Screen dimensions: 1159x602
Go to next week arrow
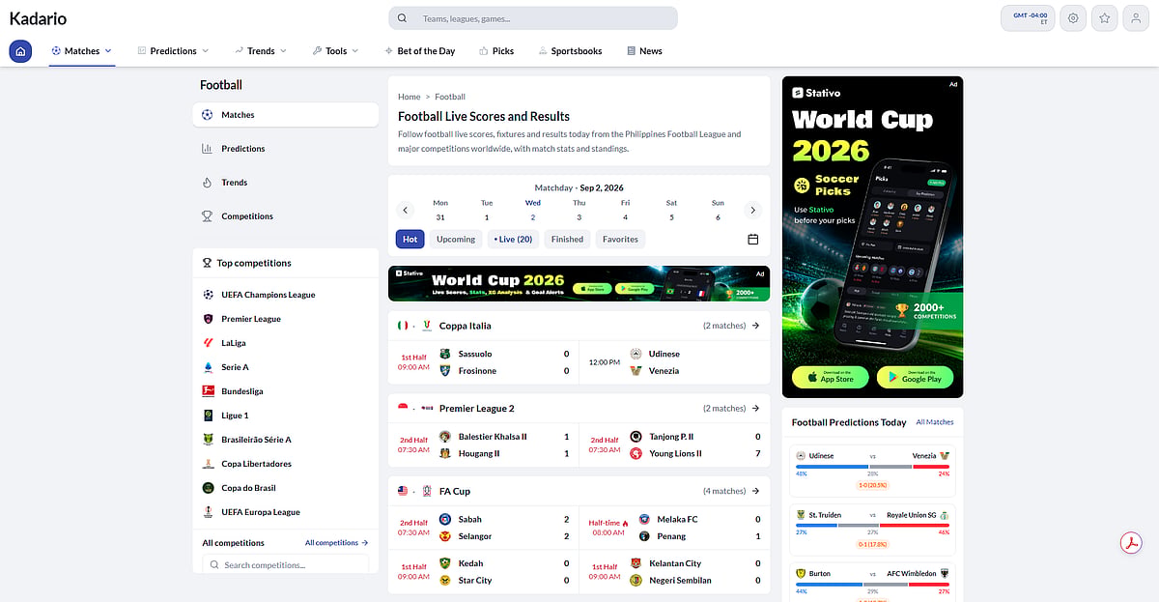coord(753,210)
